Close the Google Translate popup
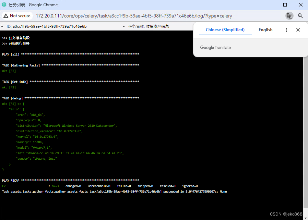This screenshot has width=308, height=220. (298, 30)
